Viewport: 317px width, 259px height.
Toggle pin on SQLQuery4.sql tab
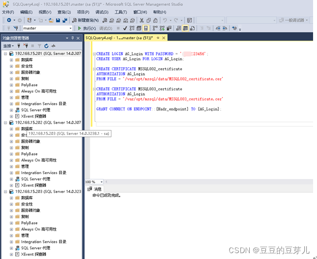(x=158, y=38)
